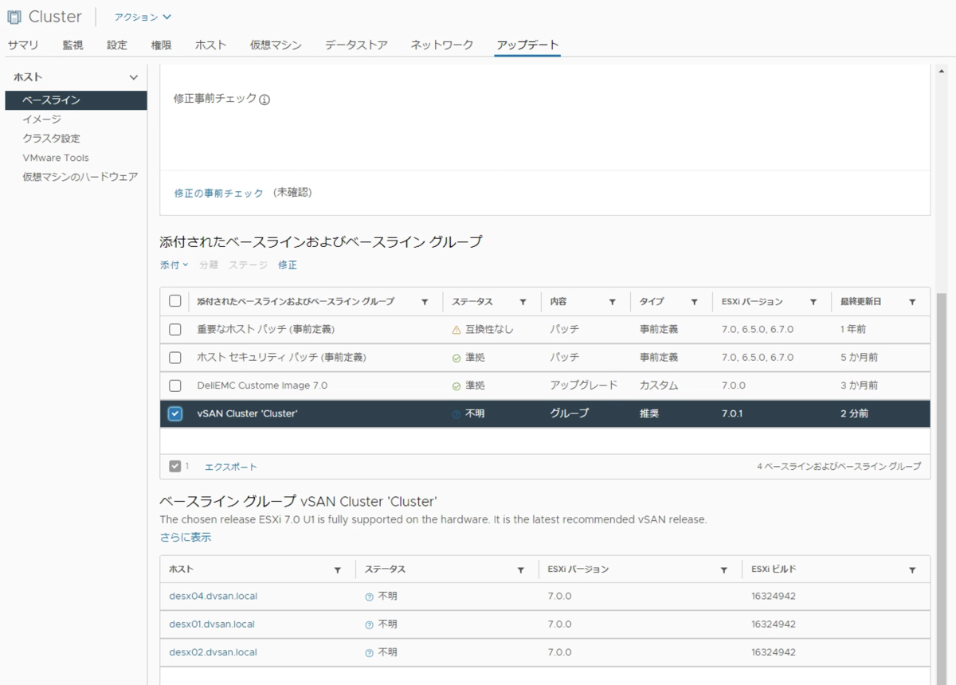The width and height of the screenshot is (956, 685).
Task: Click the 分離 action button
Action: (209, 265)
